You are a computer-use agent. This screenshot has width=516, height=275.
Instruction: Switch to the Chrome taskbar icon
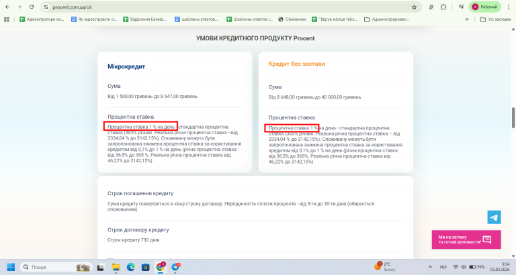(161, 267)
